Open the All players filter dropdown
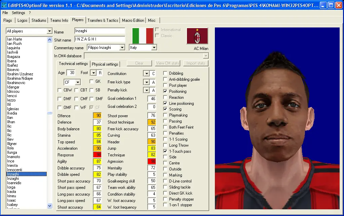Screen dimensions: 344x216 click(x=49, y=31)
